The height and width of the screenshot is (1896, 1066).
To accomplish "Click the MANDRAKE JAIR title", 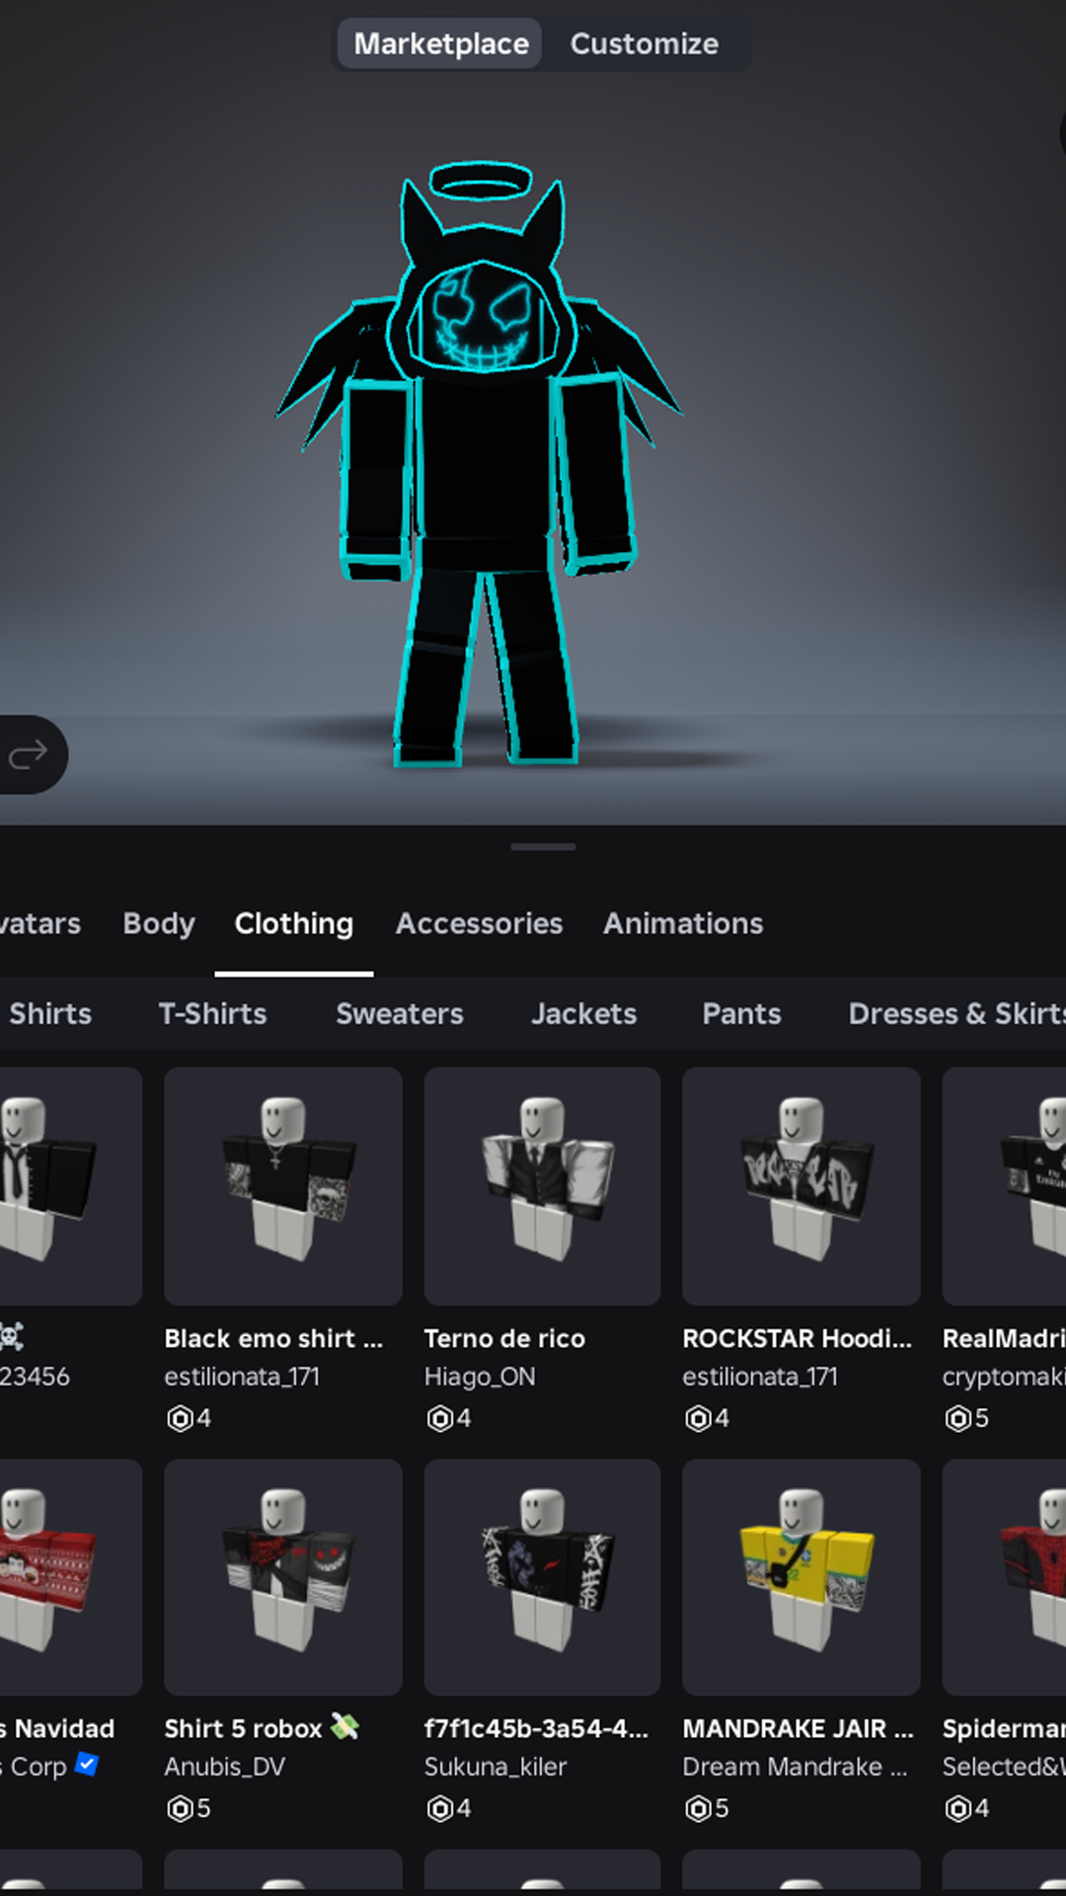I will [798, 1729].
